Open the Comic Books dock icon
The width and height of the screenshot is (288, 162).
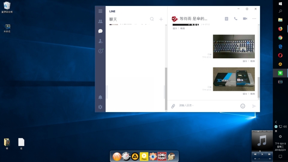coord(162,156)
